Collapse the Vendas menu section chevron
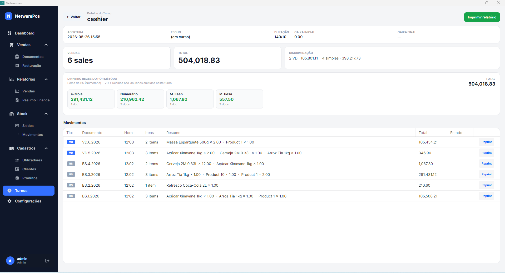The height and width of the screenshot is (273, 505). tap(46, 45)
